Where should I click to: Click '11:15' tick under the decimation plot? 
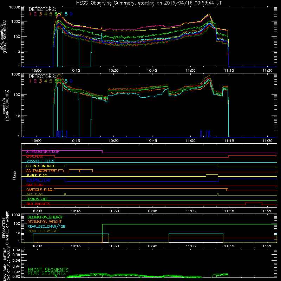click(x=229, y=246)
